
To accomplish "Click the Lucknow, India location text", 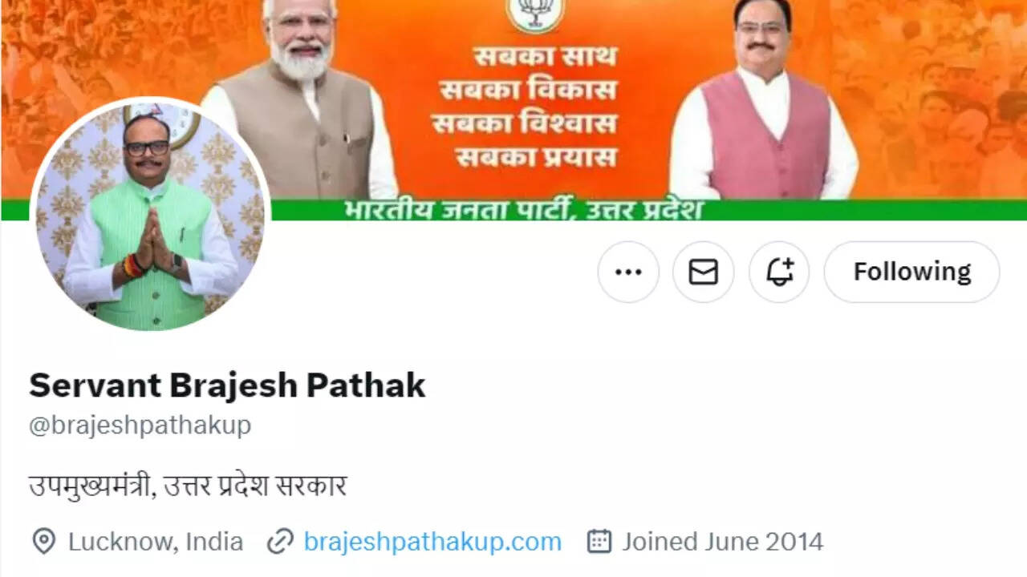I will (x=156, y=542).
